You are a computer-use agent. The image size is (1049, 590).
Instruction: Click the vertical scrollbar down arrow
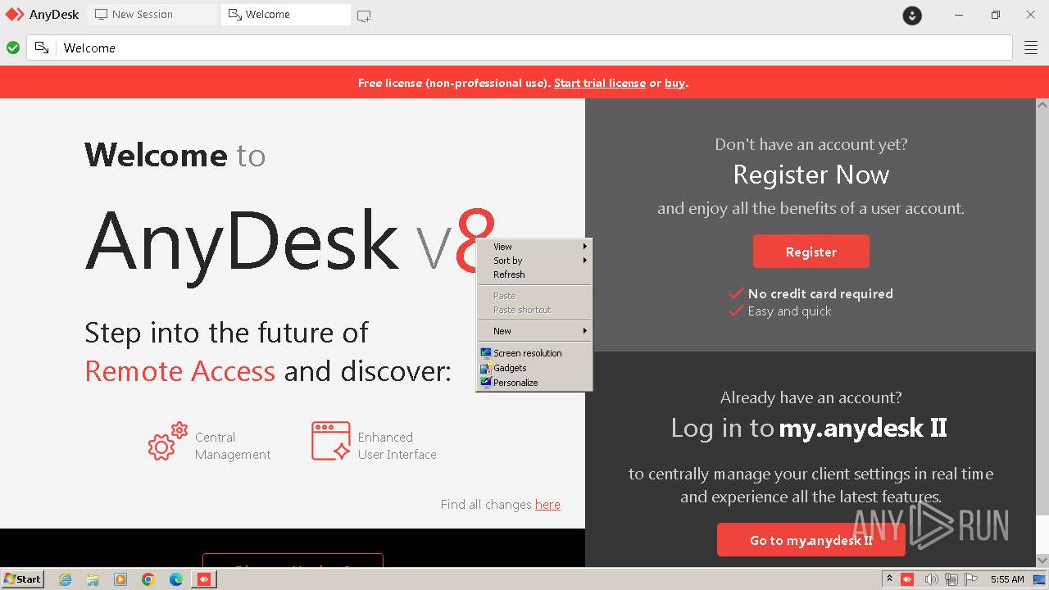tap(1042, 560)
